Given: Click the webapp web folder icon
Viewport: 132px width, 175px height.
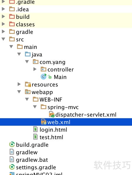Looking at the screenshot, I should (28, 92).
